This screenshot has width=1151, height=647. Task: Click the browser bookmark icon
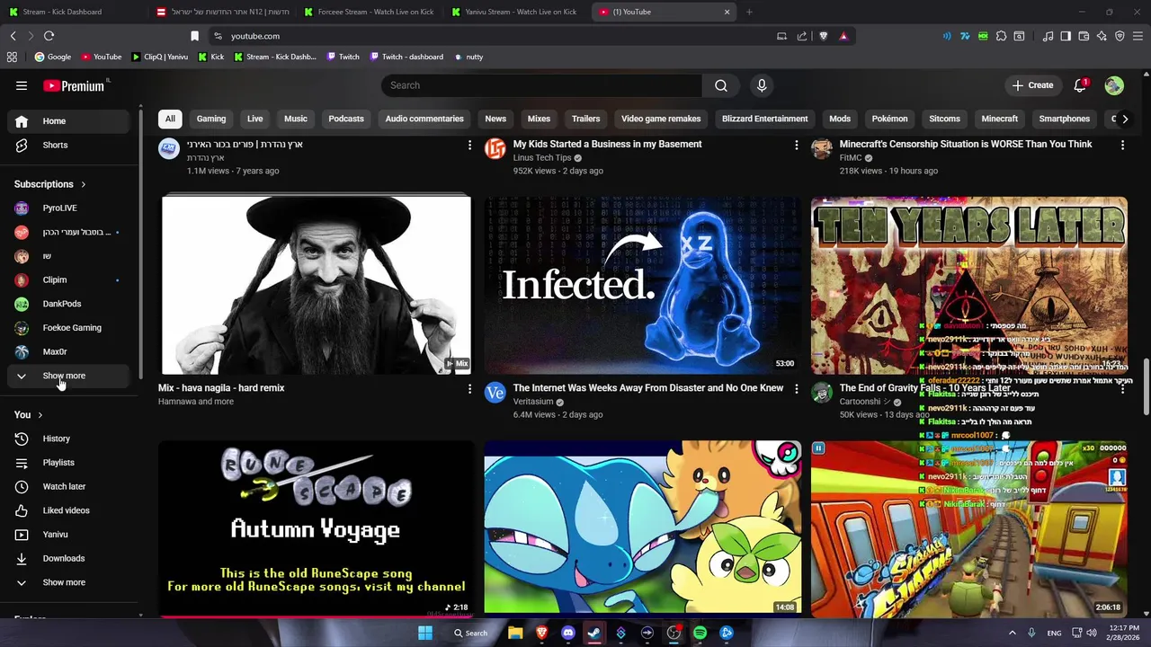coord(194,36)
